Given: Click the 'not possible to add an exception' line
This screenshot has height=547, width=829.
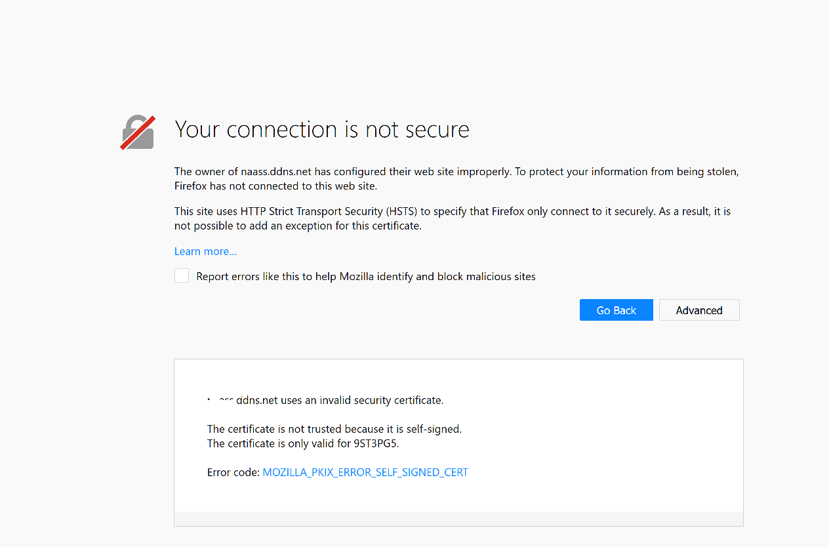Looking at the screenshot, I should point(297,226).
